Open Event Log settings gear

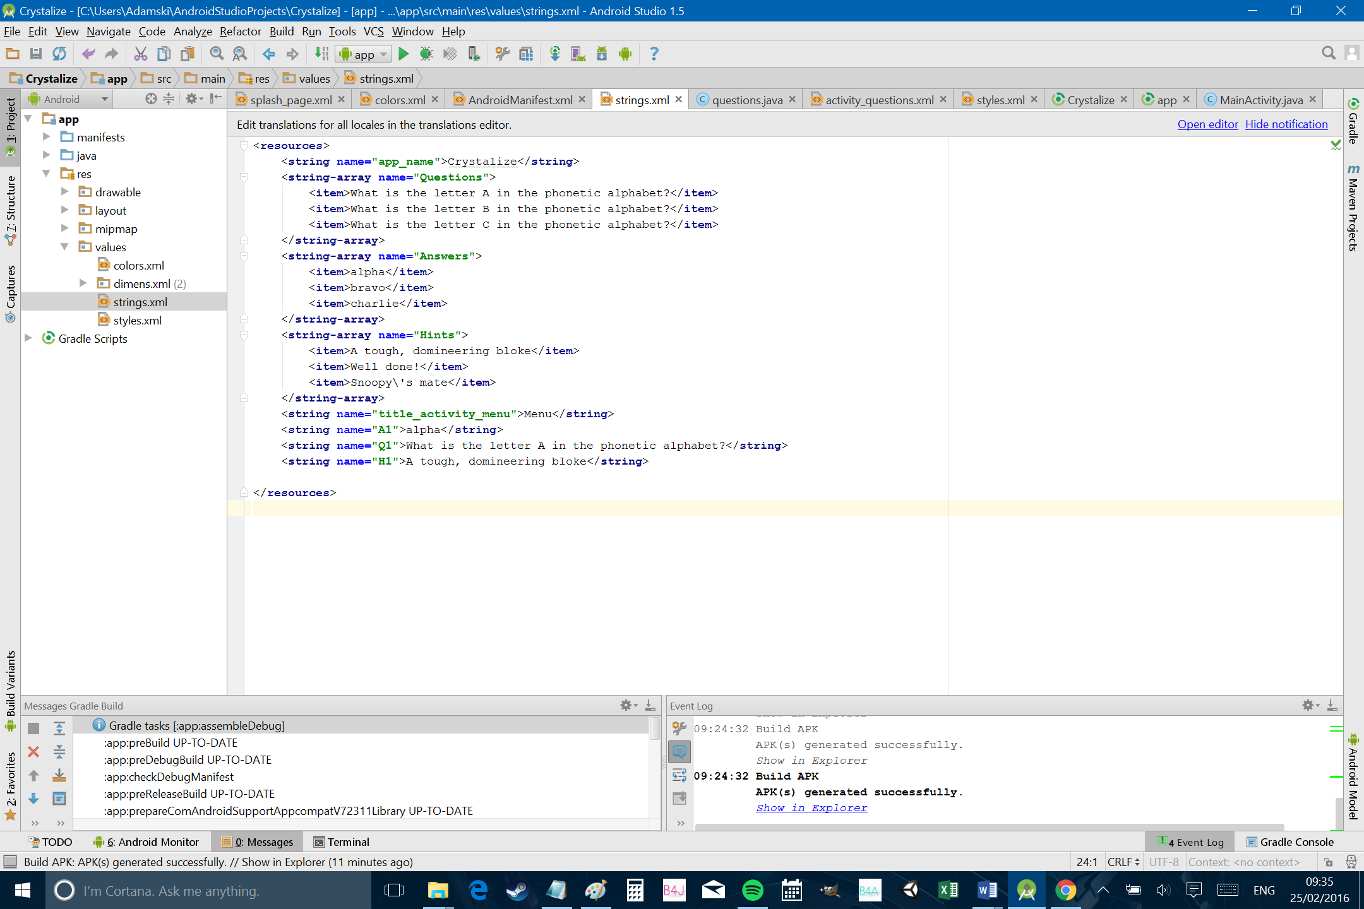[x=1310, y=706]
